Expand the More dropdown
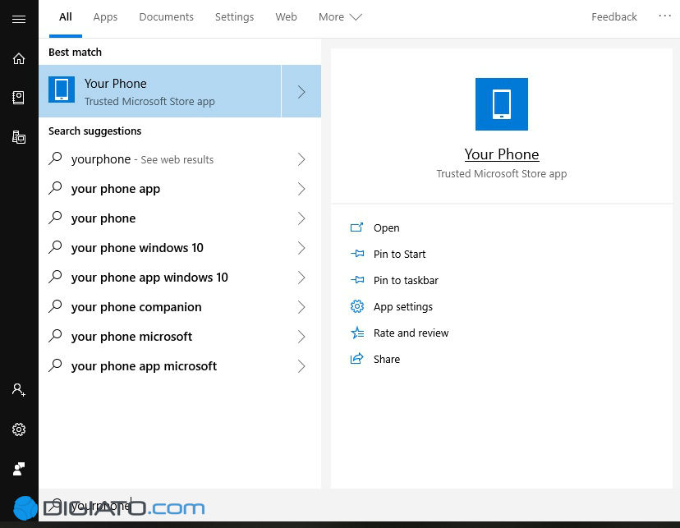The image size is (680, 528). 340,17
